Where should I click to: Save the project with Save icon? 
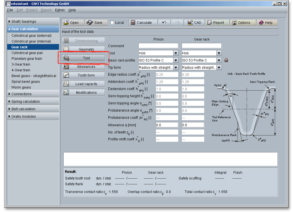[90, 23]
